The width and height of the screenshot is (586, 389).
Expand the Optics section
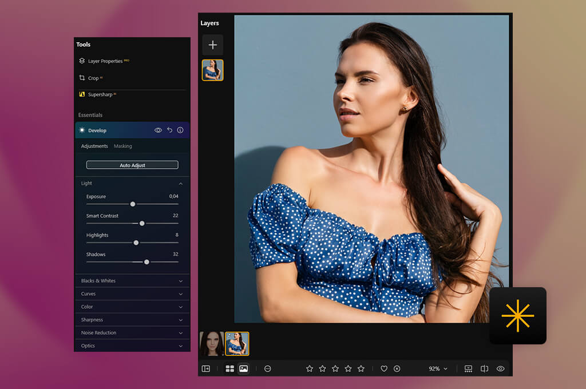pyautogui.click(x=132, y=346)
